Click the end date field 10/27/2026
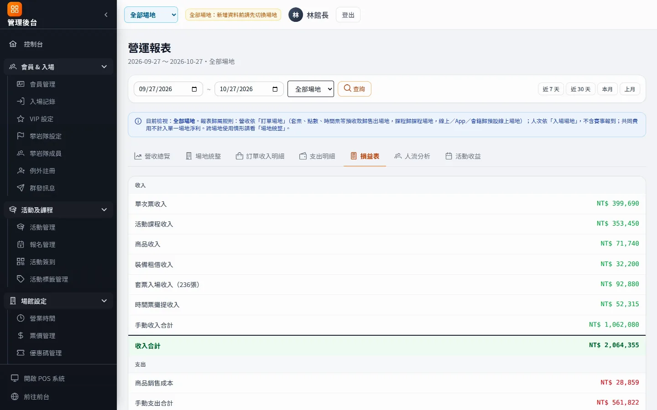 point(249,89)
